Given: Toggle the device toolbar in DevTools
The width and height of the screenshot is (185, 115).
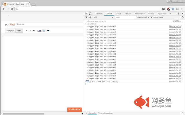Looking at the screenshot, I should point(90,14).
